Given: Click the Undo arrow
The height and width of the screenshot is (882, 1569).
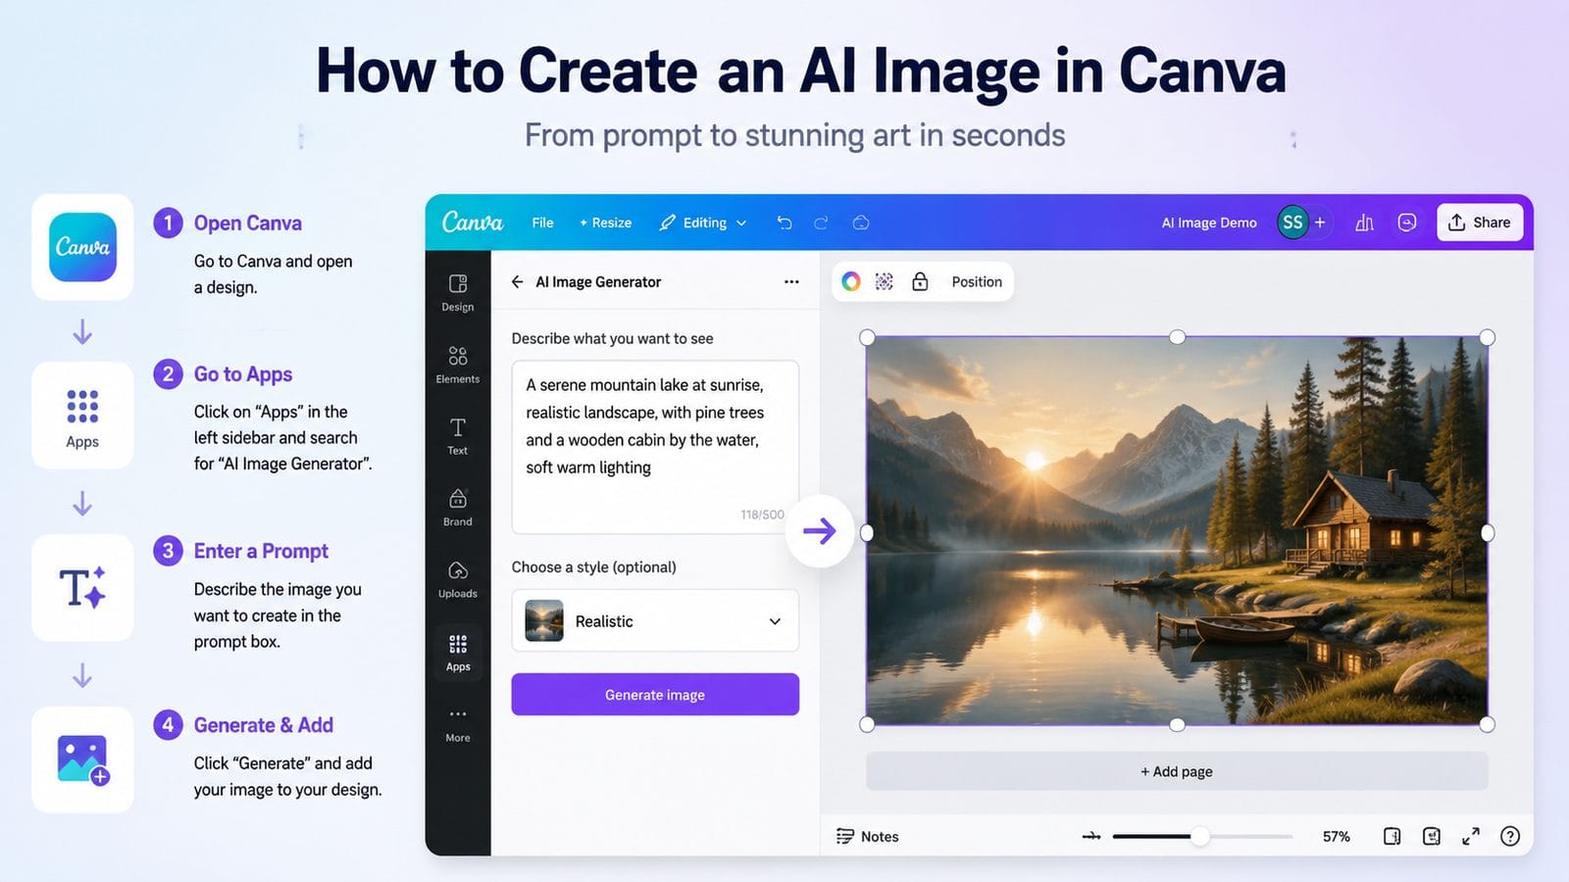Looking at the screenshot, I should coord(784,222).
